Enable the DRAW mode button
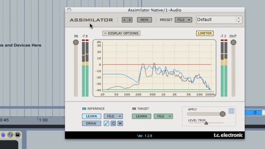The height and width of the screenshot is (149, 265). click(x=92, y=123)
